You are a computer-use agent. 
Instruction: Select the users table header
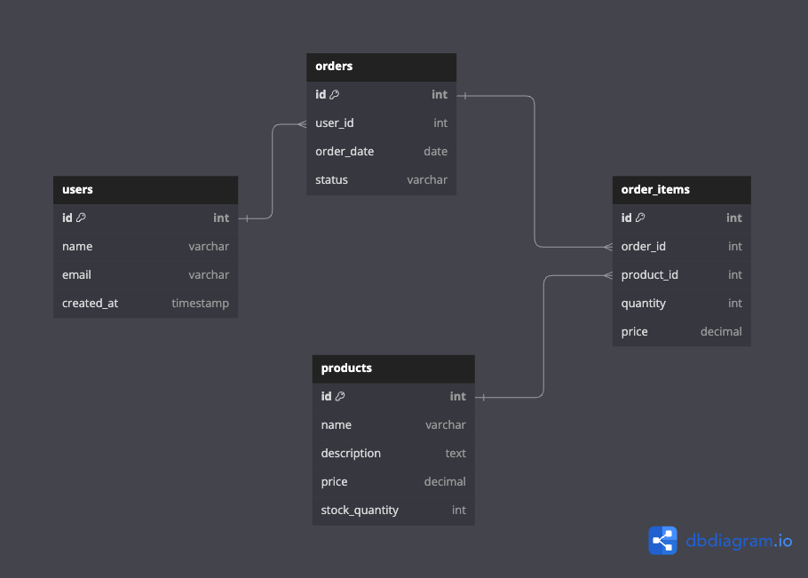click(x=146, y=189)
